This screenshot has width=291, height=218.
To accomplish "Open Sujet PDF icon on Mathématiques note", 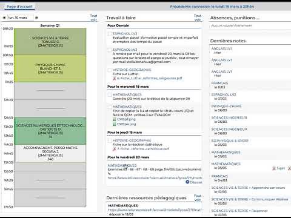I will [x=274, y=168].
